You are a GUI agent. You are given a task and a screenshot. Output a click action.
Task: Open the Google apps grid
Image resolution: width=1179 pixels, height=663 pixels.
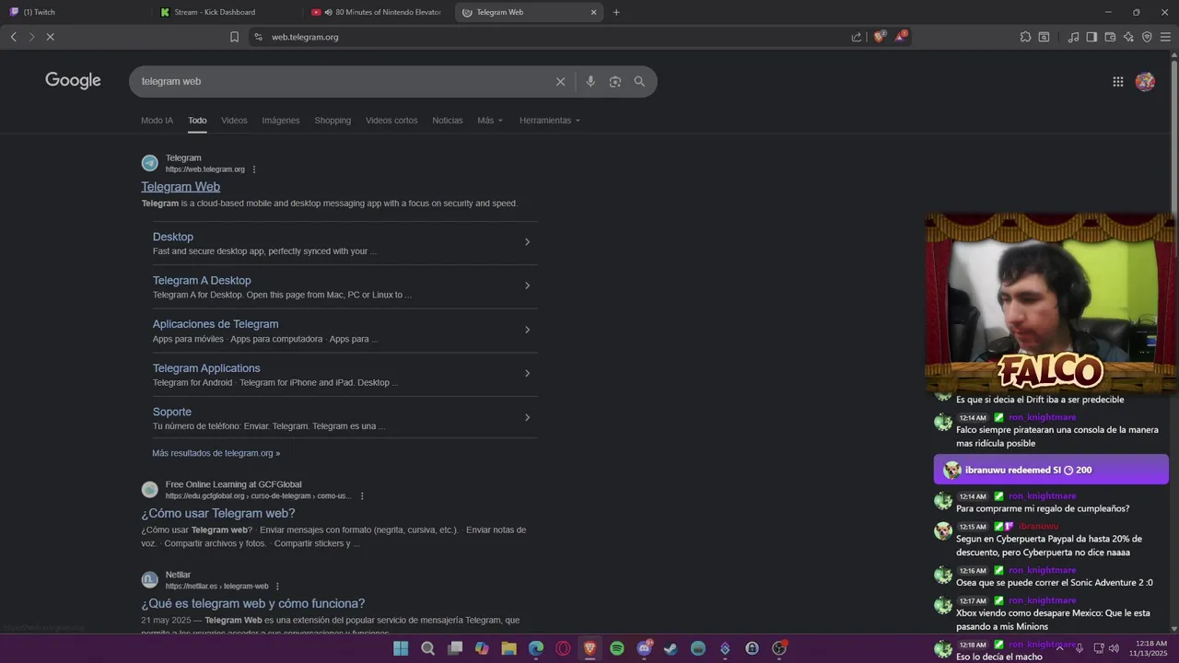point(1117,81)
